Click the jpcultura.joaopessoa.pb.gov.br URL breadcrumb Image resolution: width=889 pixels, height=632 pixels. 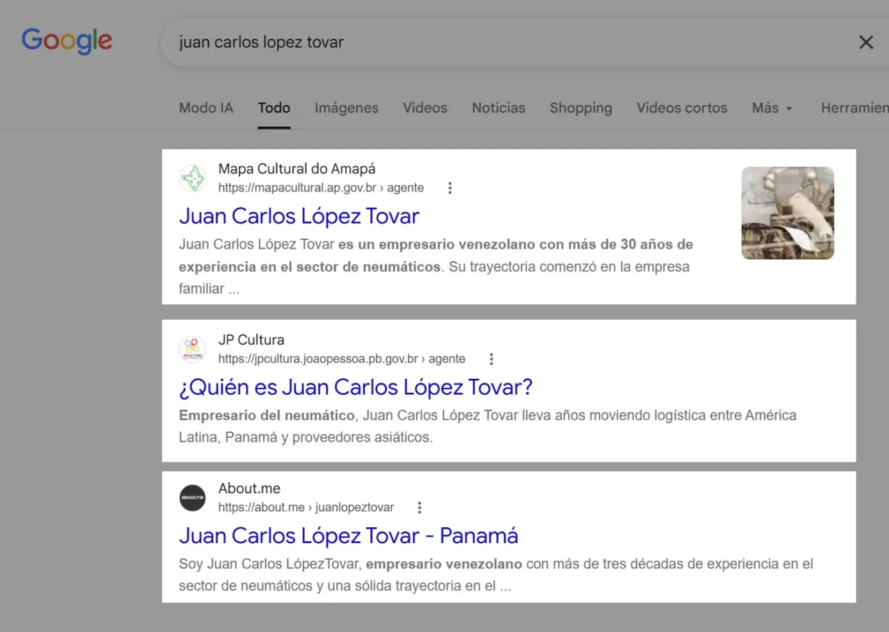click(342, 359)
